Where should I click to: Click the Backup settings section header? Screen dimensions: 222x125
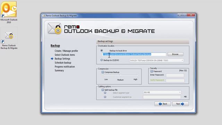pos(143,41)
